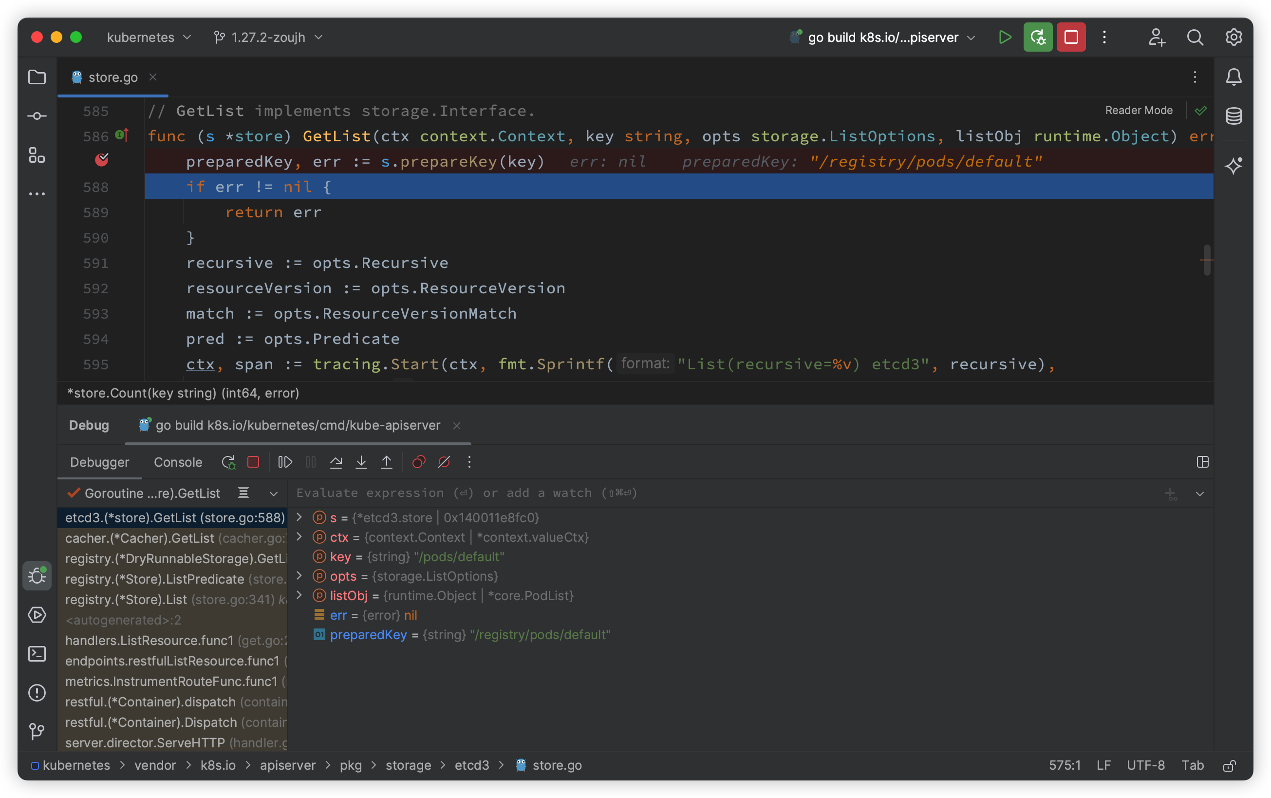The width and height of the screenshot is (1271, 798).
Task: Open Notifications bell icon
Action: 1234,77
